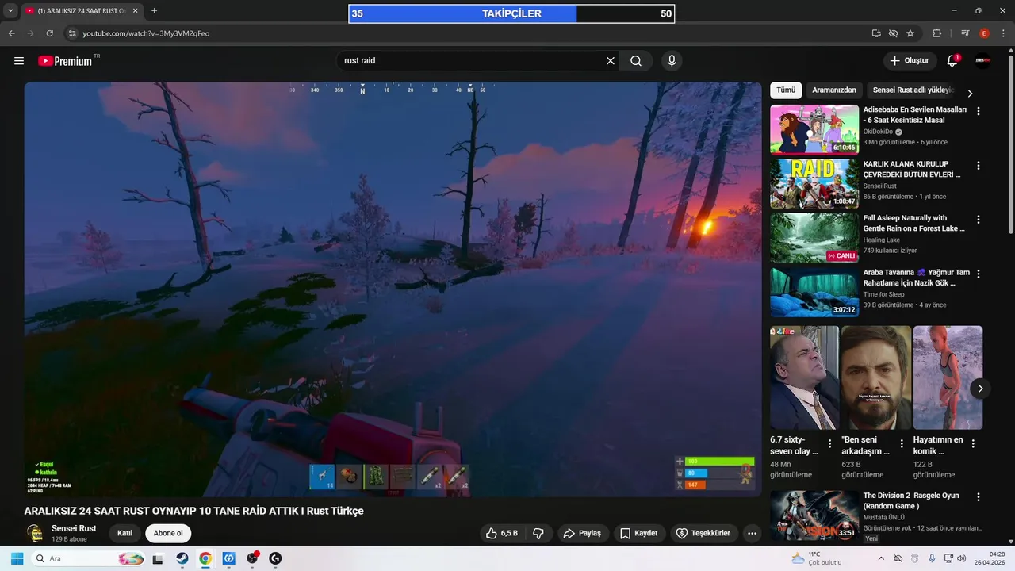The image size is (1015, 571).
Task: Run search with the magnifier button
Action: pos(636,61)
